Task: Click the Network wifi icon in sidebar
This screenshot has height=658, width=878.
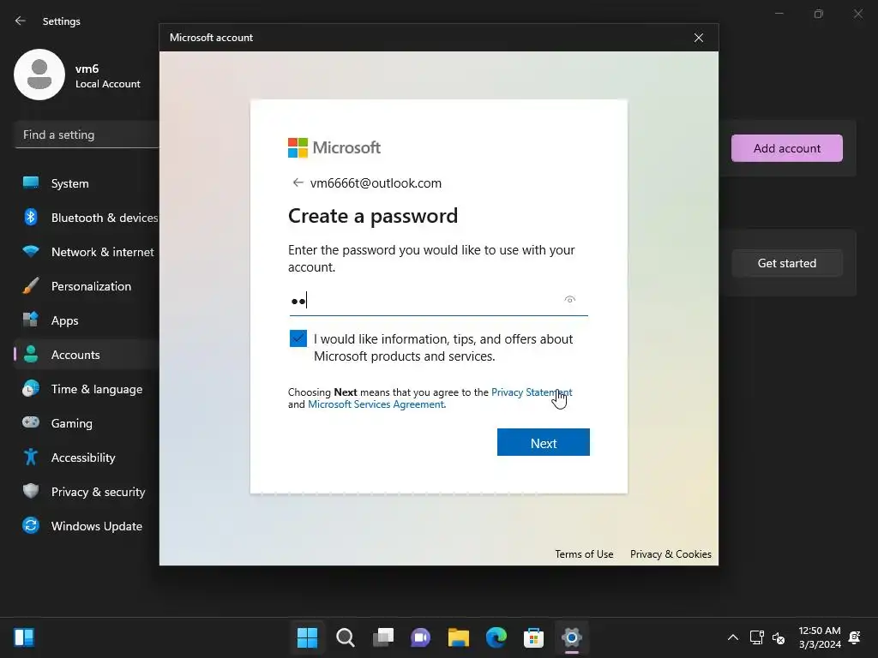Action: pyautogui.click(x=31, y=251)
